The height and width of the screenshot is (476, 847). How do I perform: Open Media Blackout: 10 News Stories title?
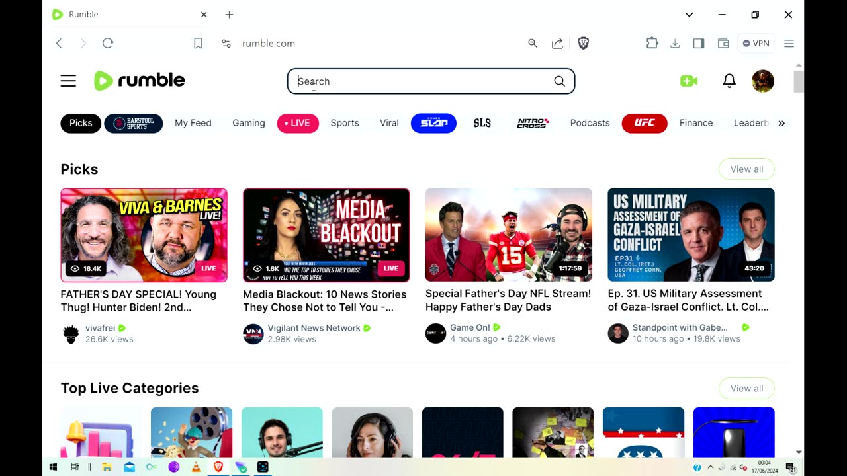[325, 301]
